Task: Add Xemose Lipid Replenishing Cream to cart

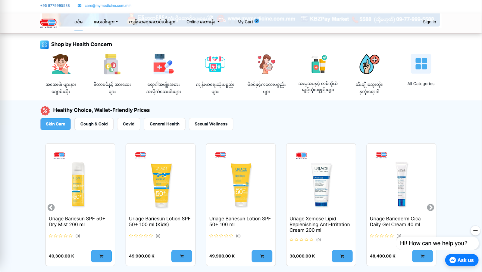Action: (x=342, y=256)
